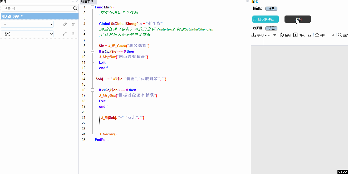Click the 数据区 设置 button
The image size is (348, 174).
coord(271,28)
